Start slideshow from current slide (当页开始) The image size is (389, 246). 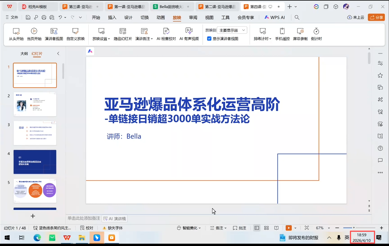[x=34, y=34]
